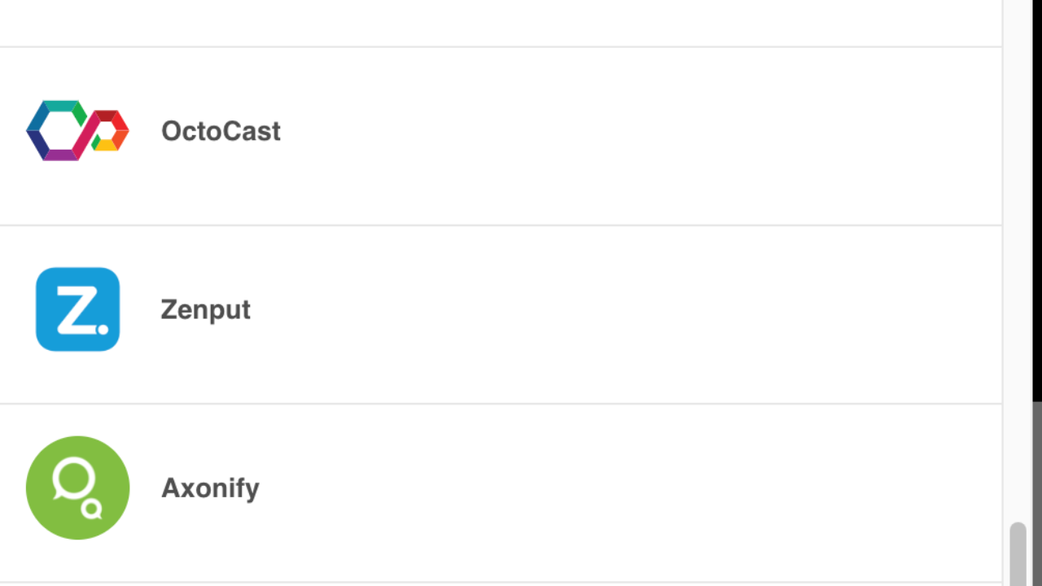Open the OctoCast name link
Image resolution: width=1042 pixels, height=586 pixels.
[221, 131]
